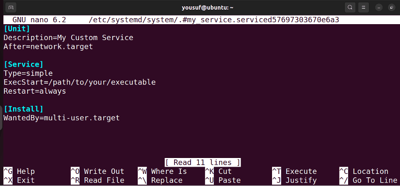Click the [Service] section header
This screenshot has height=186, width=400.
pyautogui.click(x=23, y=64)
